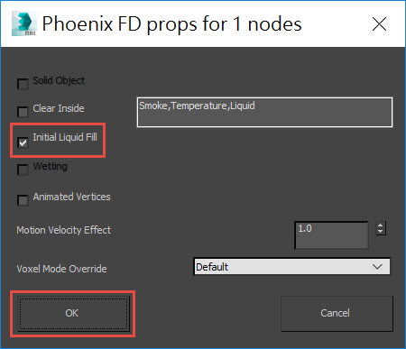The height and width of the screenshot is (349, 406).
Task: Decrease Motion Velocity Effect with down arrow
Action: coord(381,232)
